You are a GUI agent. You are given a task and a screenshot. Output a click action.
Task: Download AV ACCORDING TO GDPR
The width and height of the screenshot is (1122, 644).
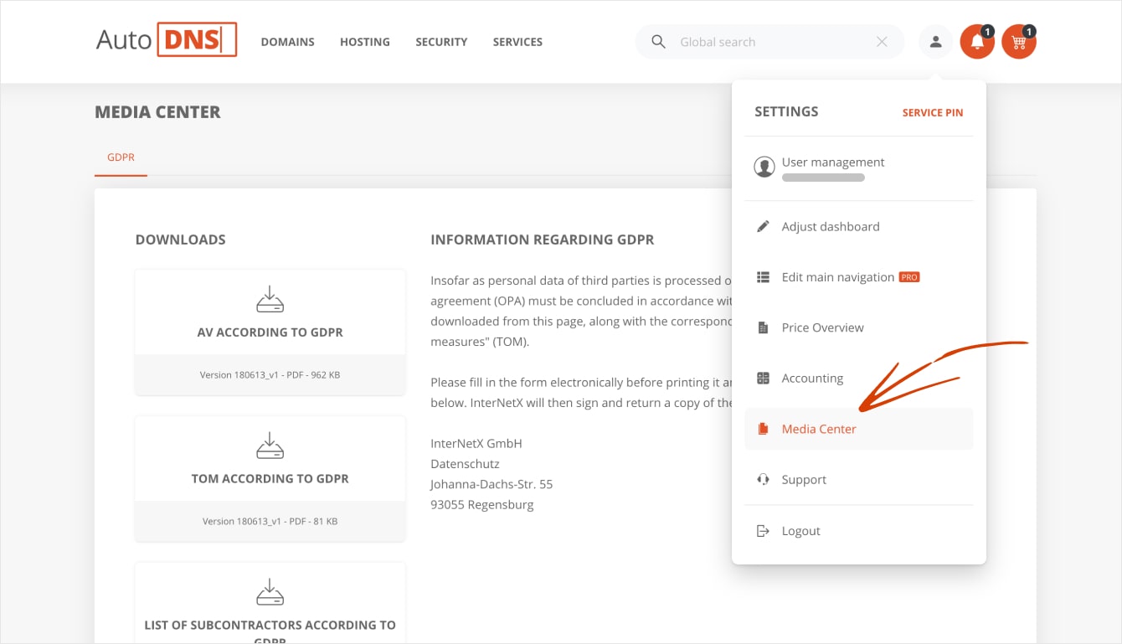[270, 332]
